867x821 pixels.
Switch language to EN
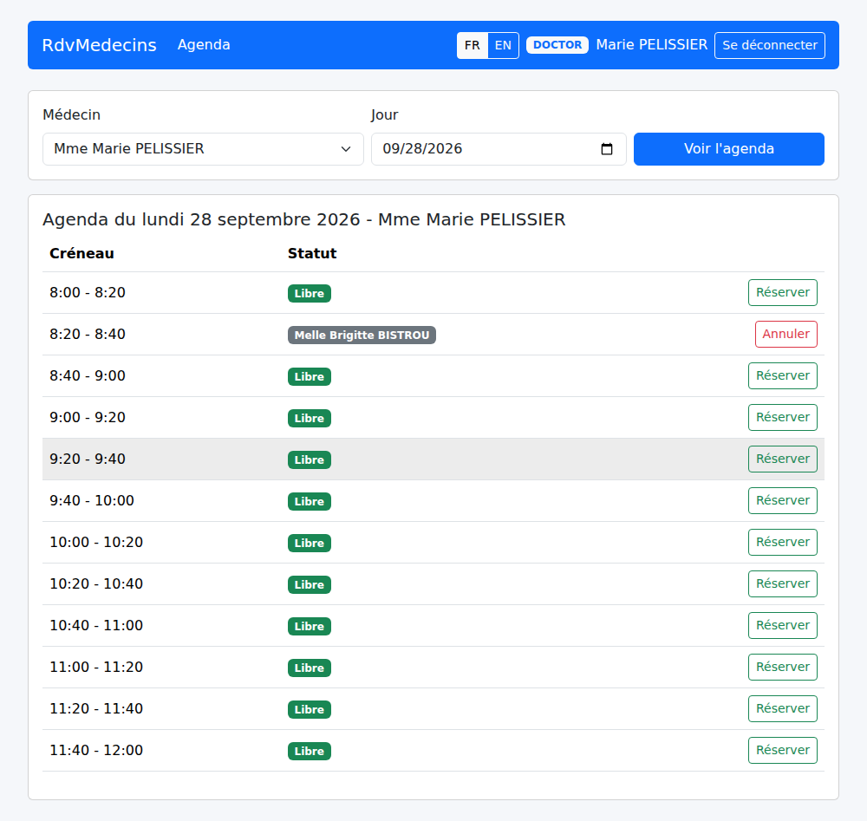tap(503, 45)
